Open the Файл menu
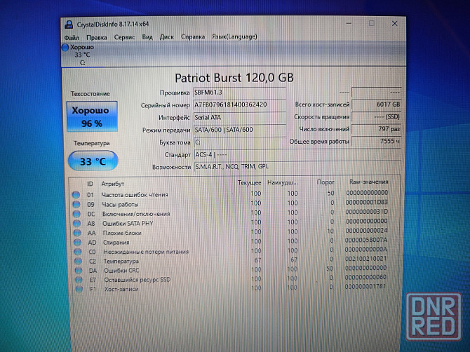The width and height of the screenshot is (470, 352). (x=72, y=37)
